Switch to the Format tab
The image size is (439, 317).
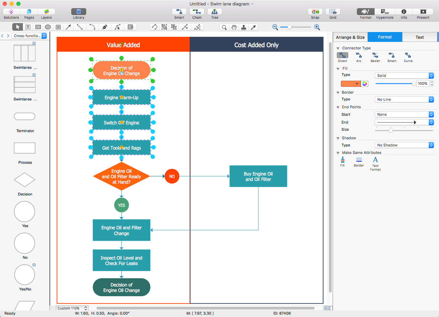click(x=385, y=37)
